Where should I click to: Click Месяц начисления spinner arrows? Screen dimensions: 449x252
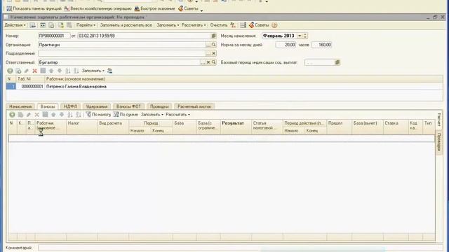[x=305, y=36]
